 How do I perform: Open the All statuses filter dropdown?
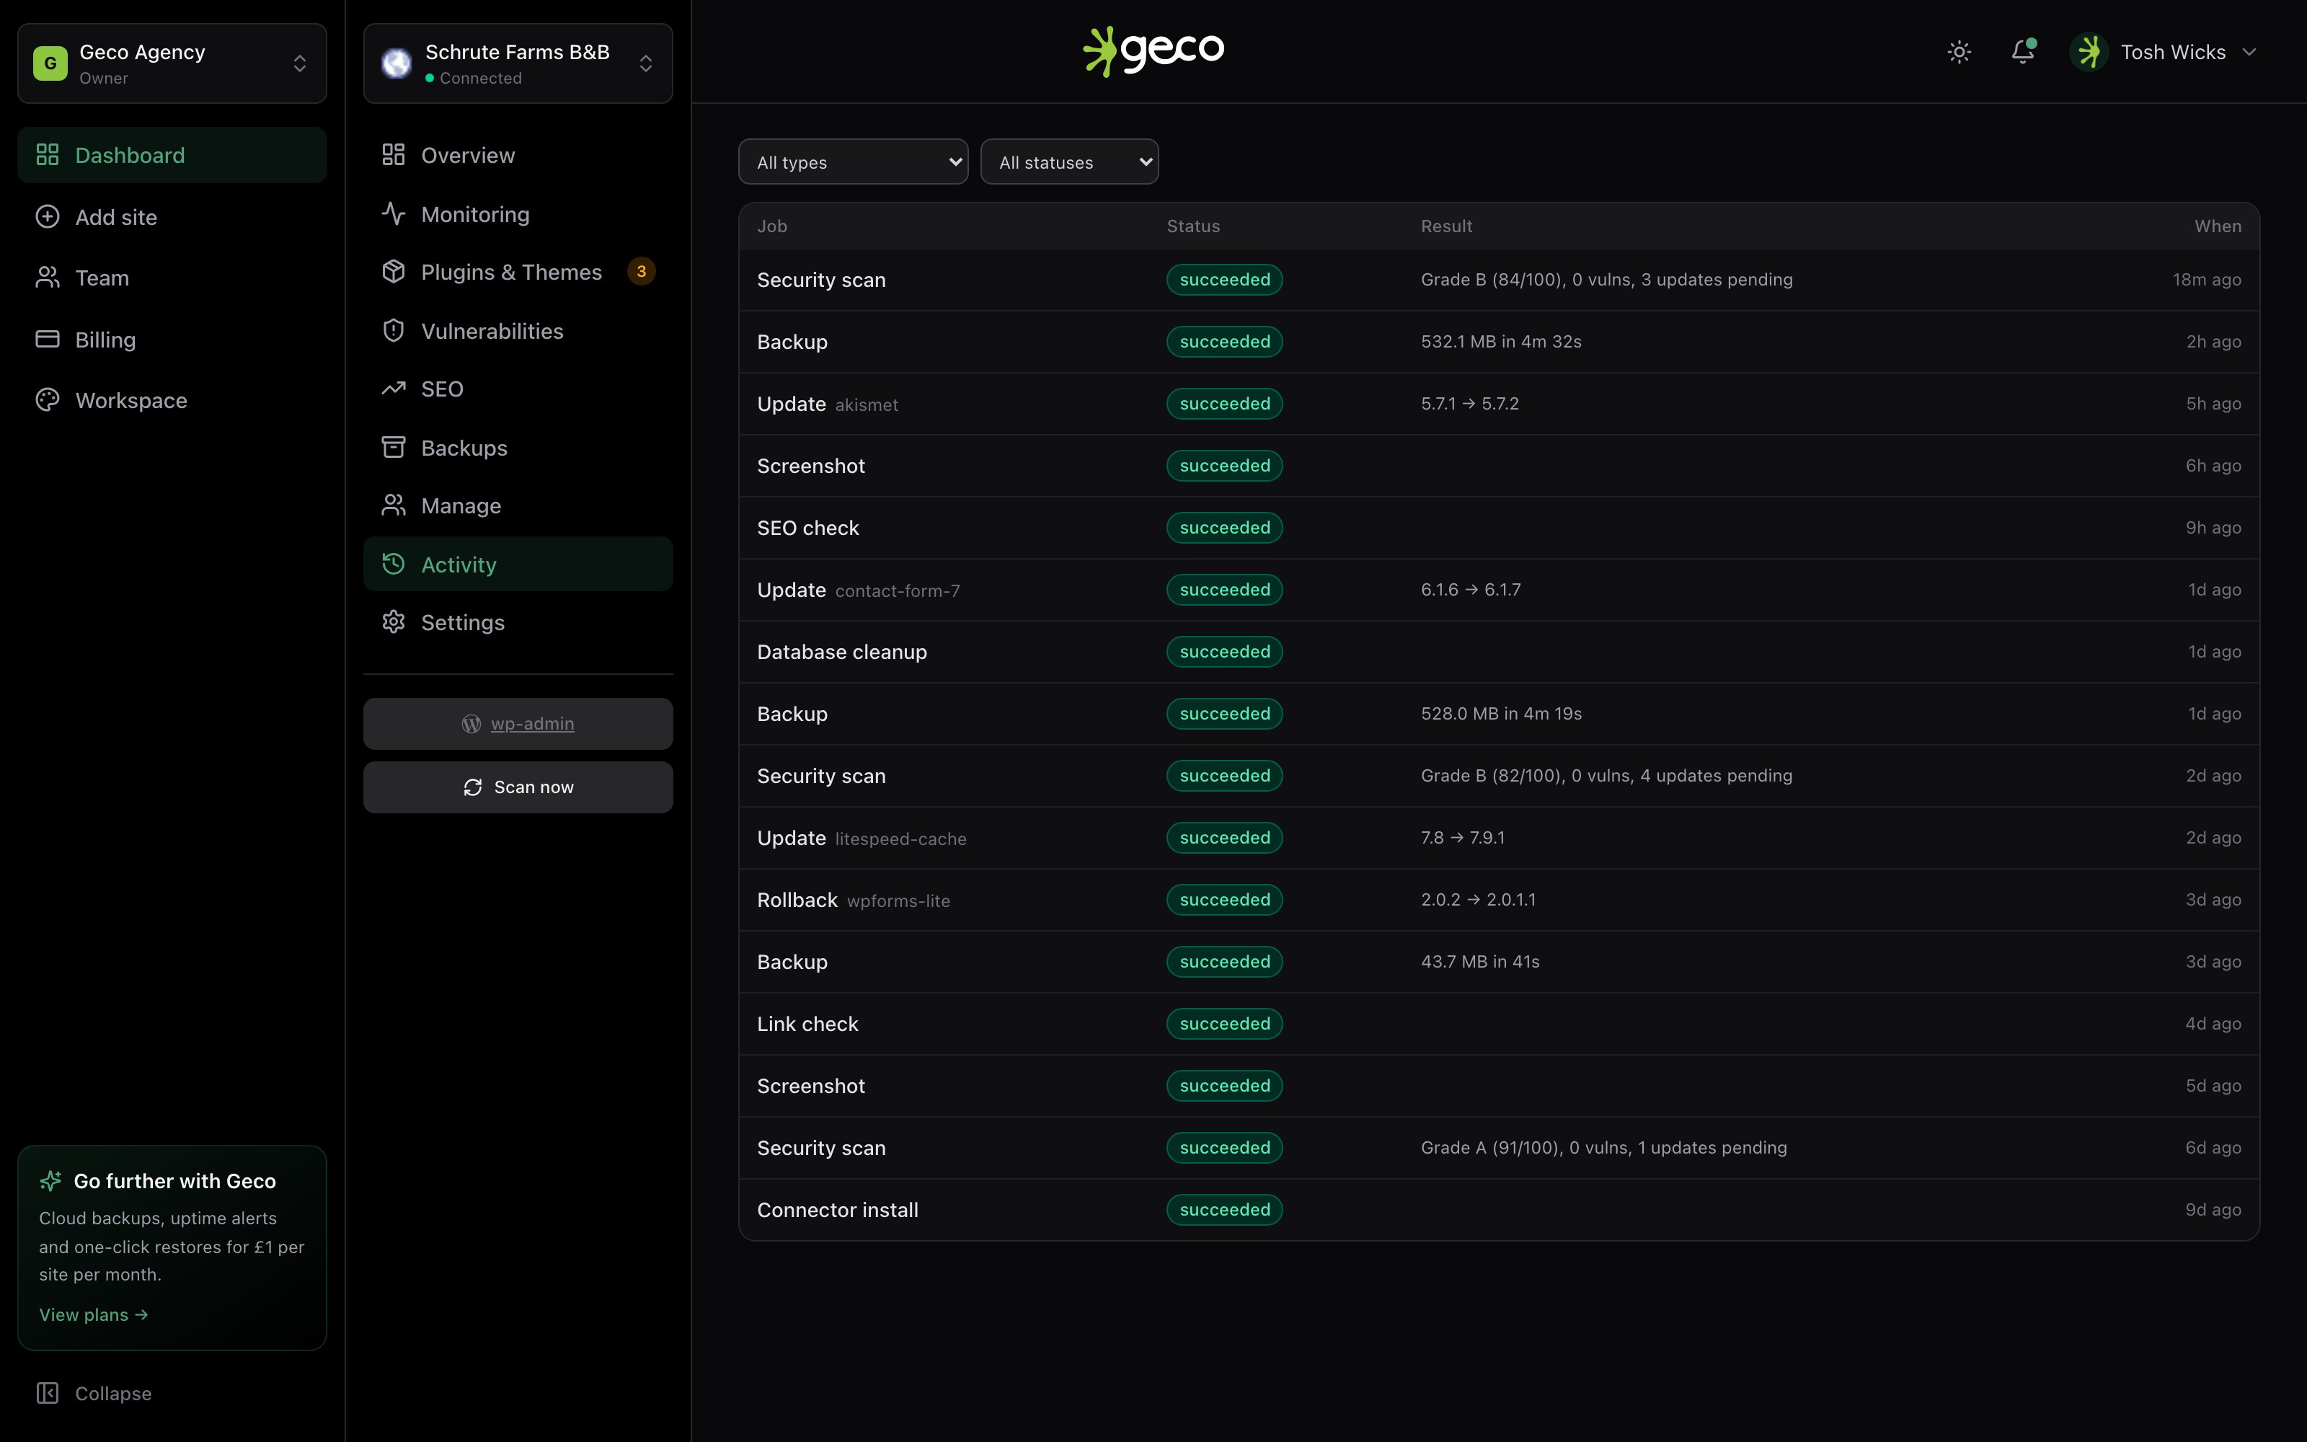[x=1070, y=162]
